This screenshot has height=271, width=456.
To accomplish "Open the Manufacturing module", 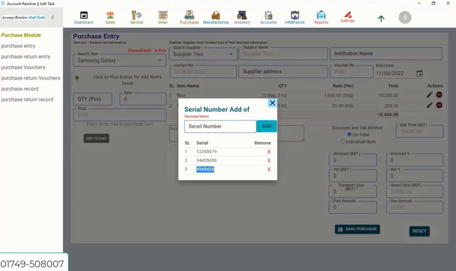I will [x=216, y=17].
